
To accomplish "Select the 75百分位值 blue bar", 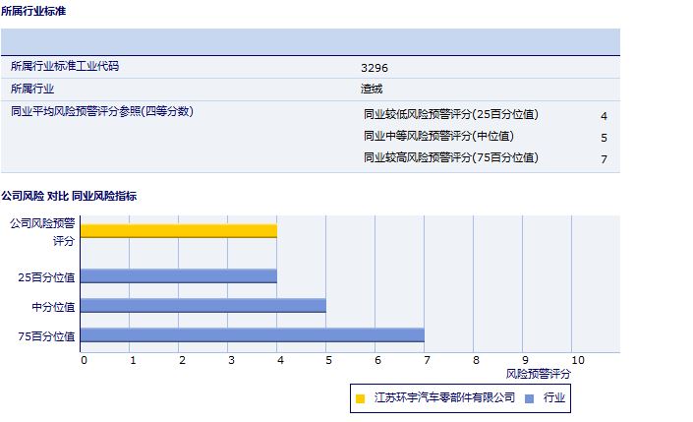I will coord(253,334).
